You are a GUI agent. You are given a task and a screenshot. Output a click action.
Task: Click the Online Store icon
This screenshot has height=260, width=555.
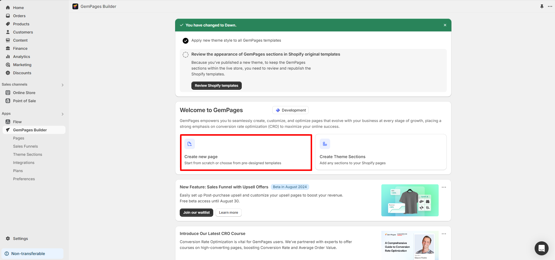point(8,93)
